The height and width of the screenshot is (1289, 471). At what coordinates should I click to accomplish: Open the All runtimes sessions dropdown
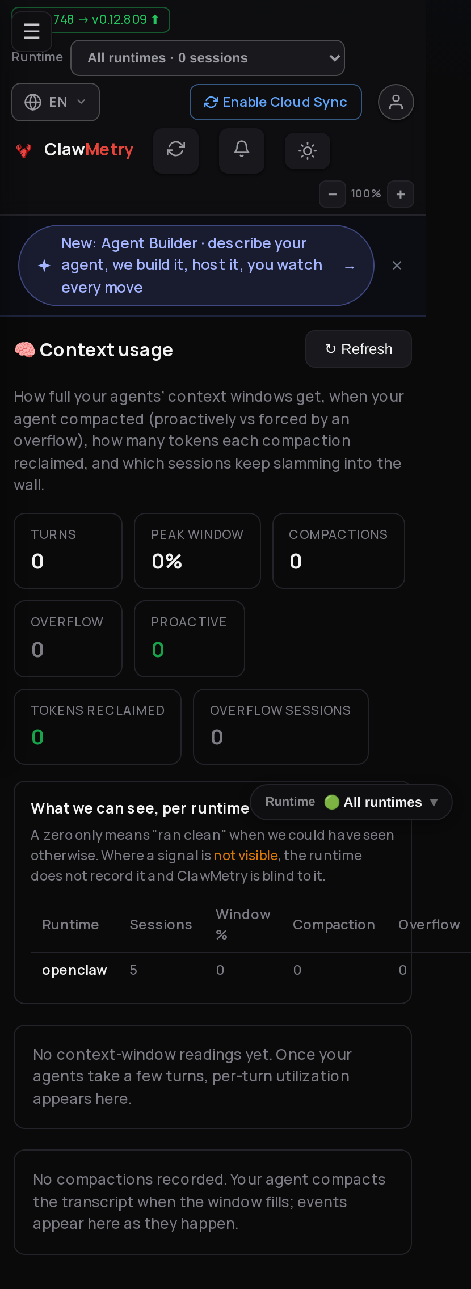tap(208, 58)
